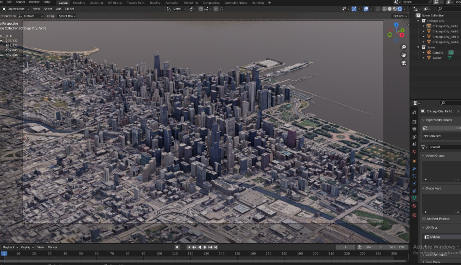This screenshot has width=461, height=265.
Task: Click the blue playhead at timeline frame 1
Action: coord(4,253)
